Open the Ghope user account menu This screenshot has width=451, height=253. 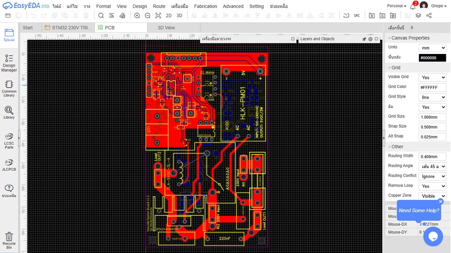(x=438, y=6)
